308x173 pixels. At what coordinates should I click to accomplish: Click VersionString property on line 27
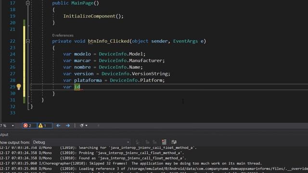150,74
